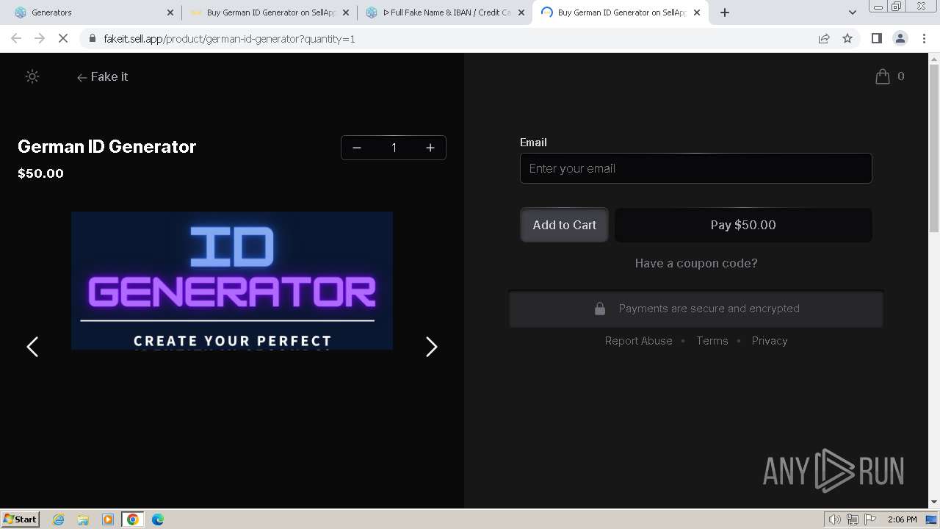Show previous product image arrow
The width and height of the screenshot is (940, 529).
[32, 347]
